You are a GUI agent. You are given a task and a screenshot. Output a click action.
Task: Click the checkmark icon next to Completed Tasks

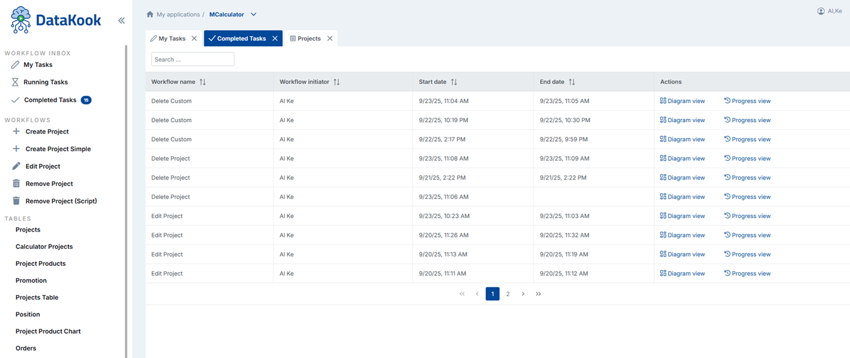click(x=14, y=100)
